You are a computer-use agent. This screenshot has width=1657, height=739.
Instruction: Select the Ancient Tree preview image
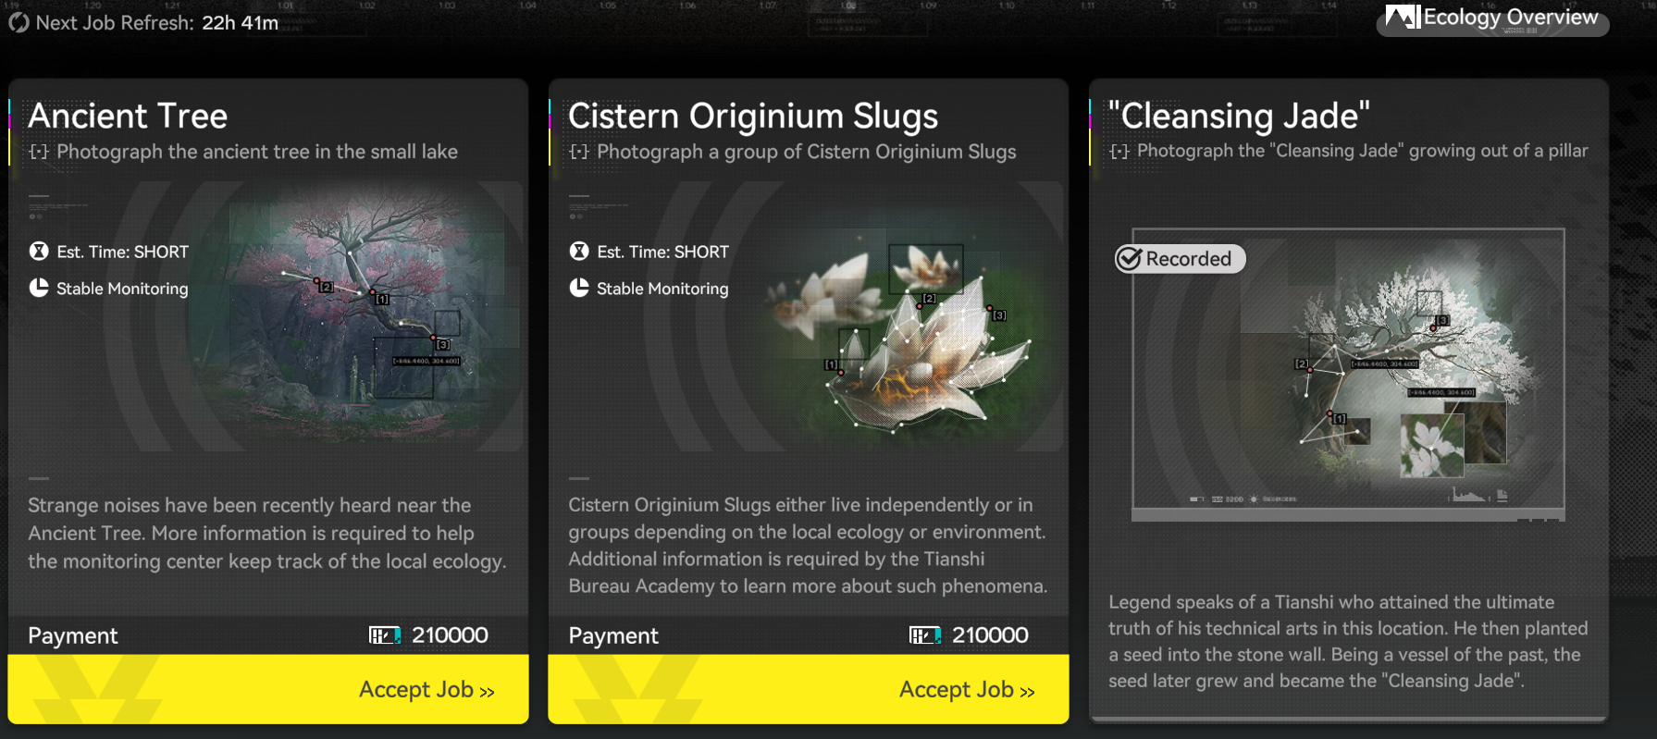tap(352, 316)
